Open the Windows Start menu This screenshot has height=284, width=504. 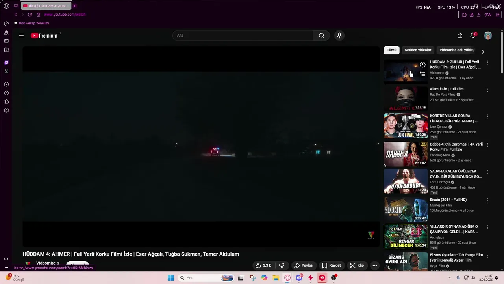click(x=170, y=278)
